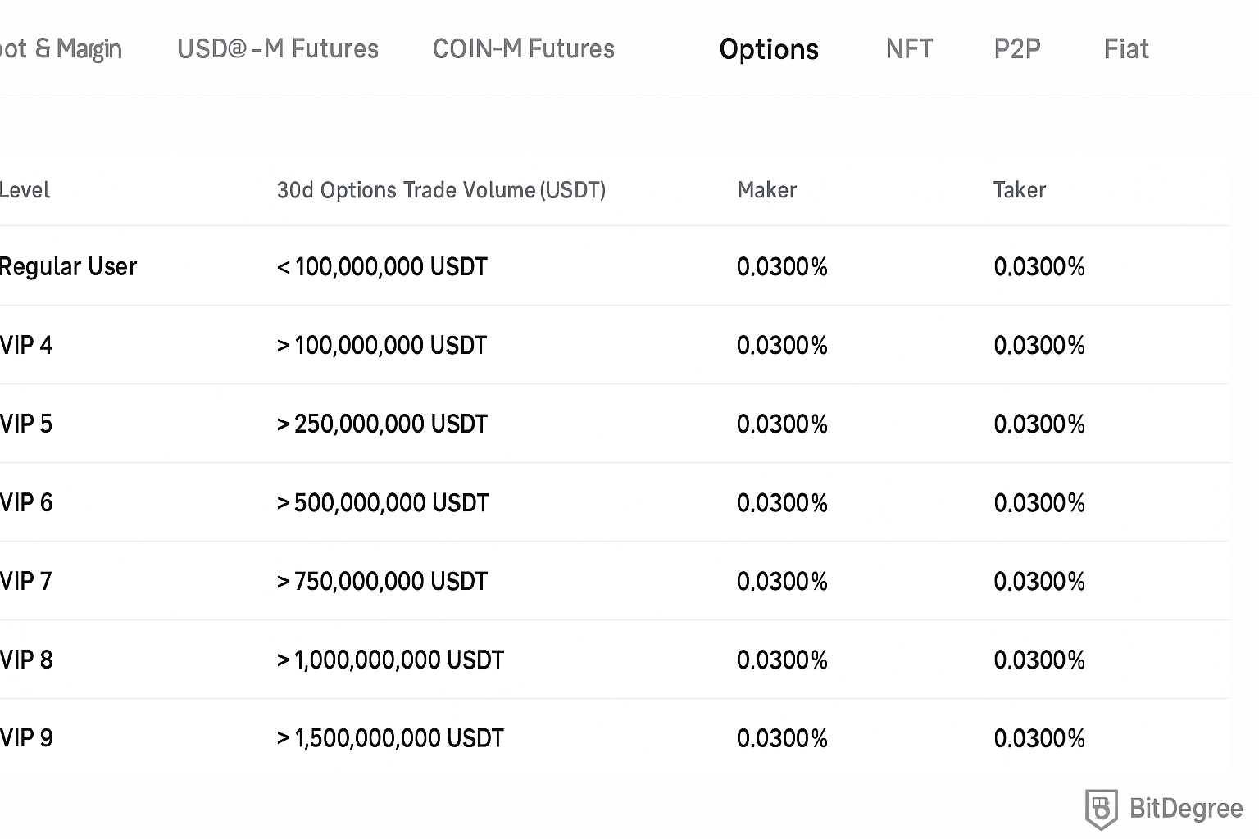The height and width of the screenshot is (839, 1259).
Task: Click the 1,000,000,000 USDT volume cell
Action: coord(390,660)
